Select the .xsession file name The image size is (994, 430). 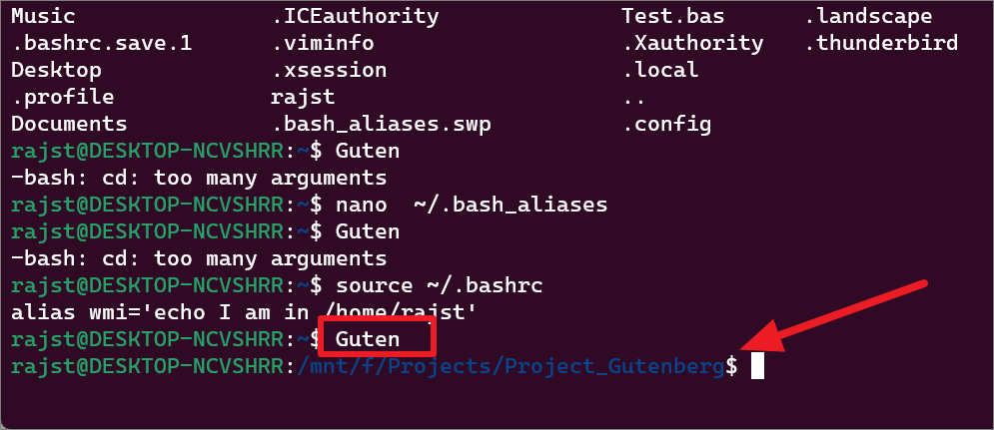[329, 70]
